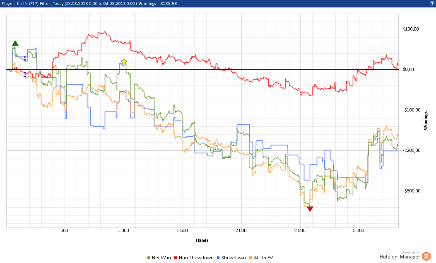The height and width of the screenshot is (263, 436).
Task: Click the 2 000 hands axis tick label
Action: pyautogui.click(x=241, y=230)
